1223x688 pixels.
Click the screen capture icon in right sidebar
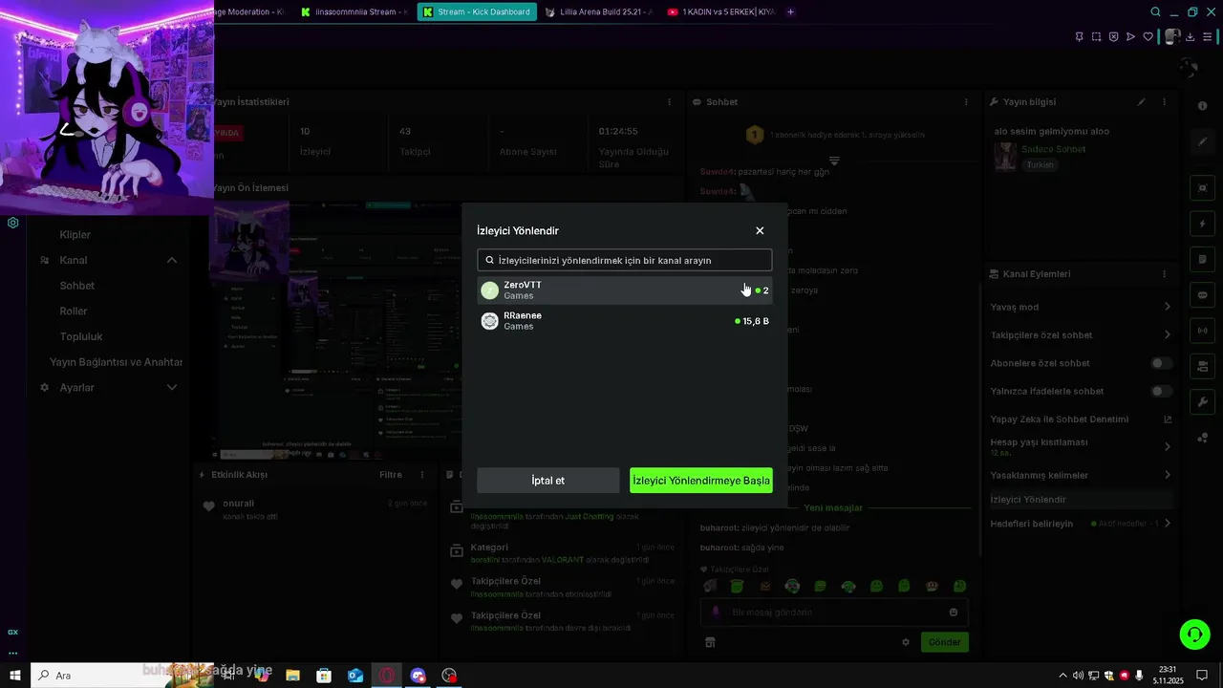tap(1202, 187)
